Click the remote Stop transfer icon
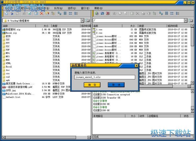Image resolution: width=196 pixels, height=141 pixels. 120,13
